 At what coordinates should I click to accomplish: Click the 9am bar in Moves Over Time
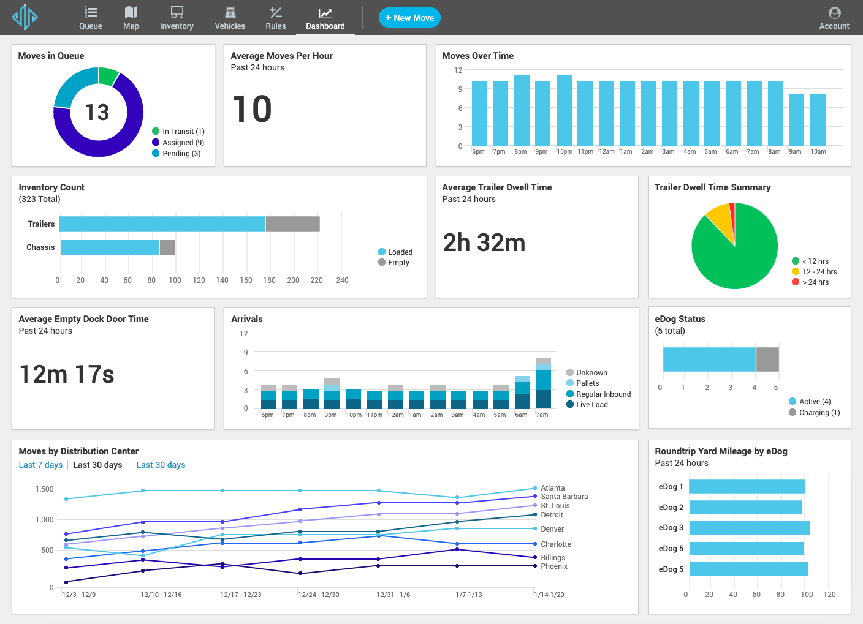pyautogui.click(x=796, y=120)
